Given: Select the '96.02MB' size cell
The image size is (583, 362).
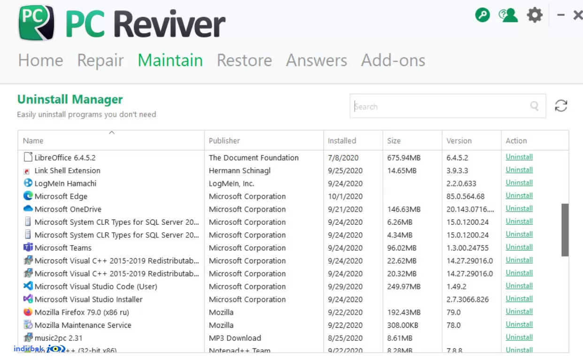Looking at the screenshot, I should (402, 248).
